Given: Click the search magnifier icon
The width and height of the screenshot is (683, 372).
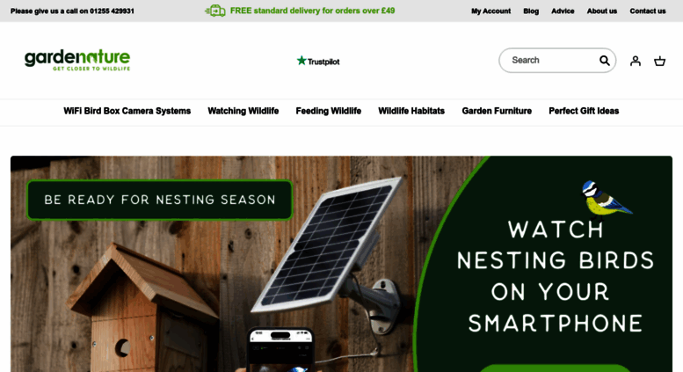Looking at the screenshot, I should 604,61.
